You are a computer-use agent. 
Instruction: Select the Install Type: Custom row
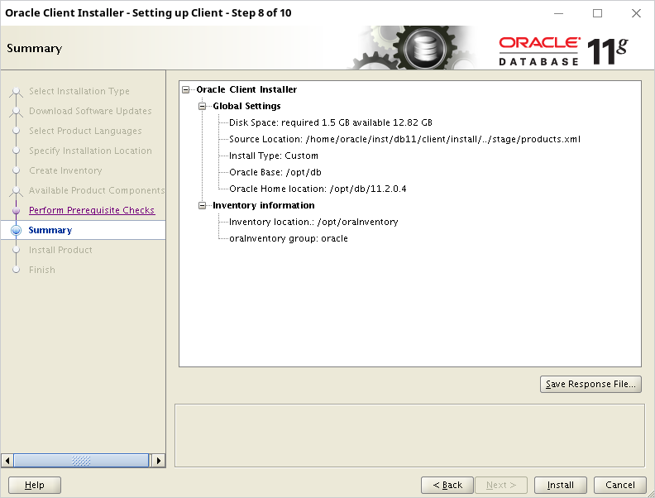pyautogui.click(x=274, y=156)
